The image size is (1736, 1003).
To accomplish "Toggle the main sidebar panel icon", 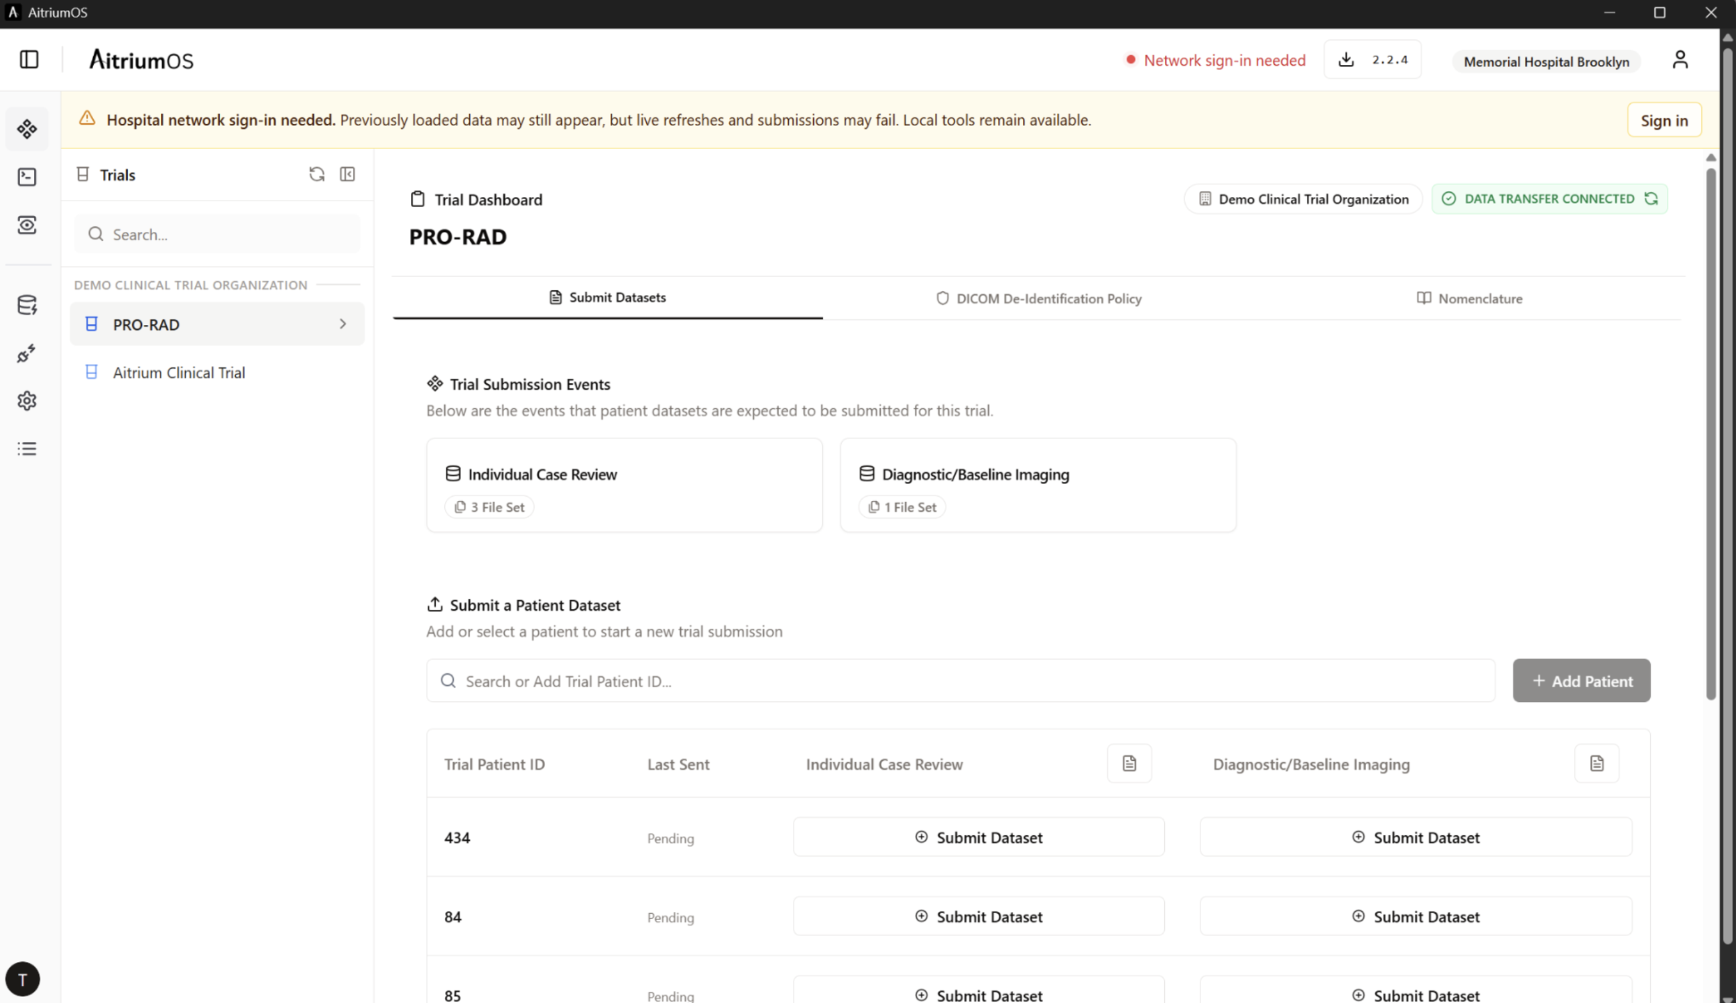I will [x=29, y=59].
